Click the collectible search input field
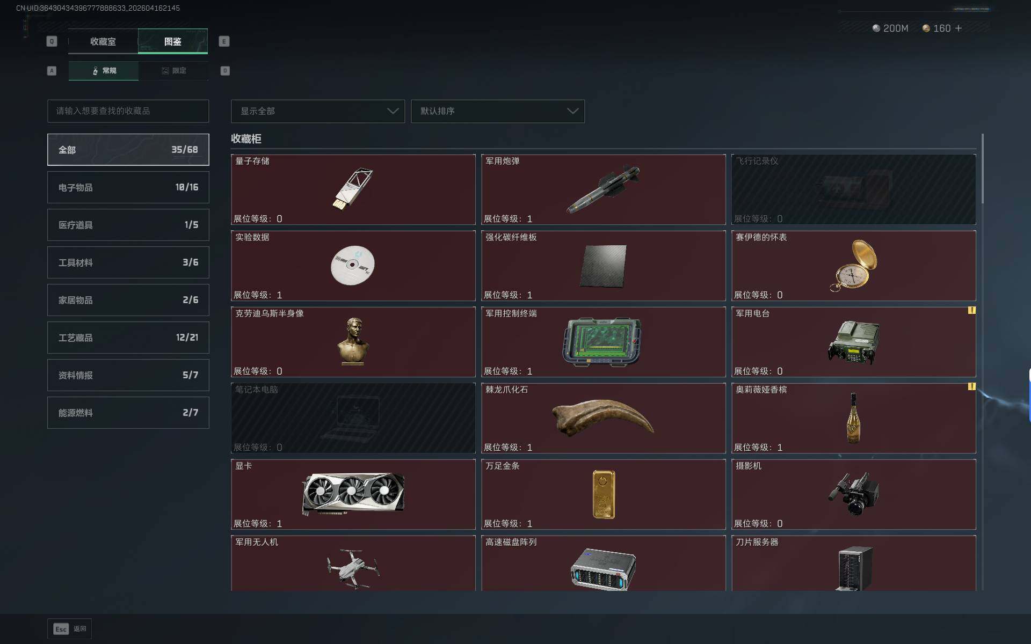This screenshot has width=1031, height=644. tap(128, 111)
